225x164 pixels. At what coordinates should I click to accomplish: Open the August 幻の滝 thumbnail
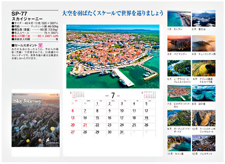pos(204,93)
